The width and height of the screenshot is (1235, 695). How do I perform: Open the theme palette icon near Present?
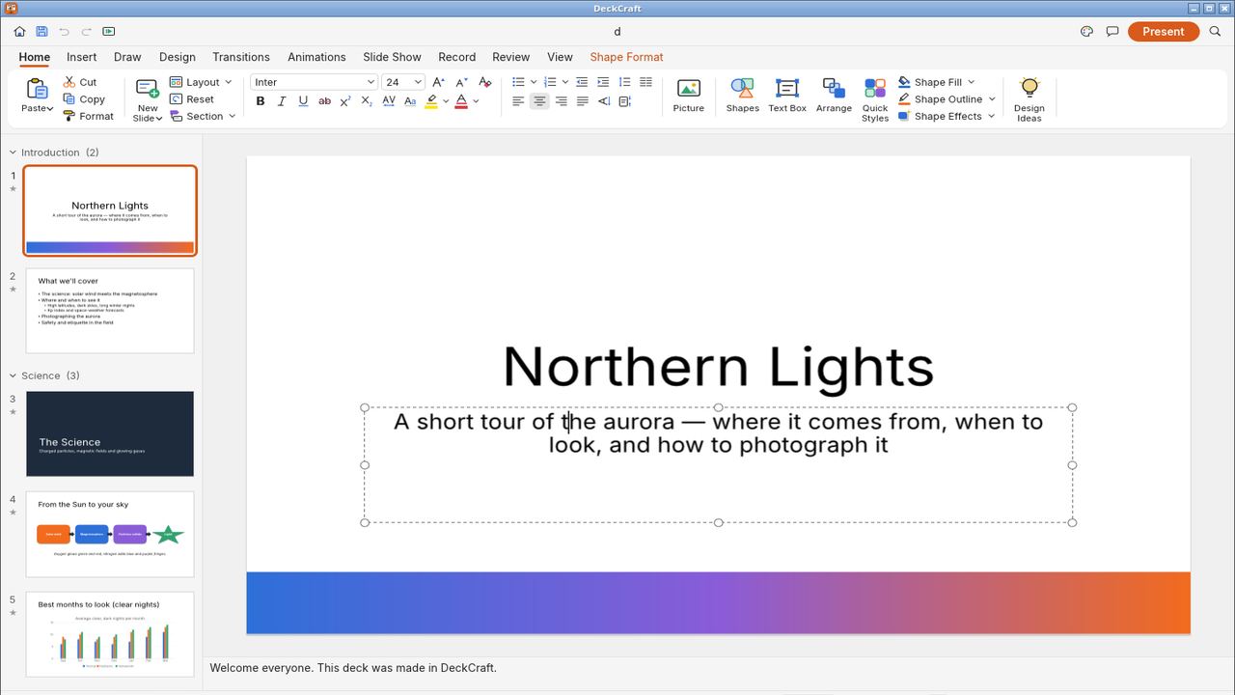pyautogui.click(x=1086, y=32)
